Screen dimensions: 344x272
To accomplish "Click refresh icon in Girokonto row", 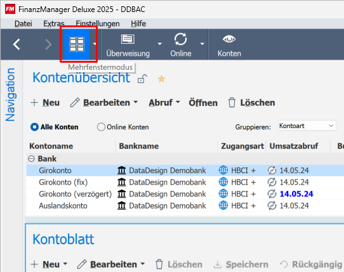I will pos(272,171).
